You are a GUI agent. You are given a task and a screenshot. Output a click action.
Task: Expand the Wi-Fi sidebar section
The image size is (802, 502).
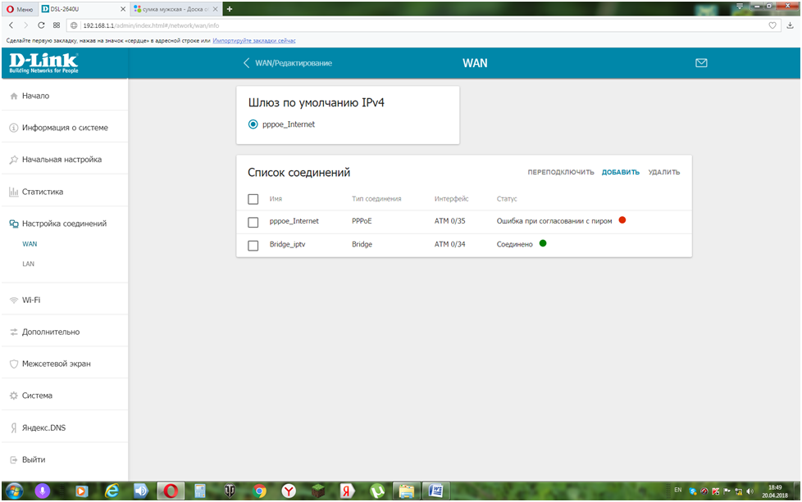(x=65, y=300)
